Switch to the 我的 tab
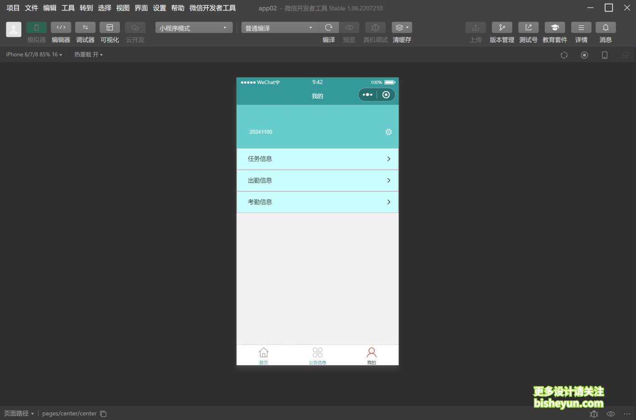Image resolution: width=636 pixels, height=420 pixels. coord(372,356)
